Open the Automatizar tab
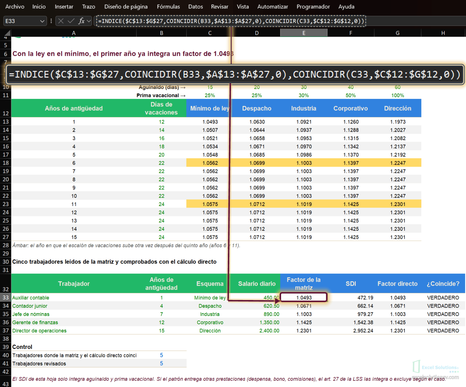466x387 pixels. point(273,6)
